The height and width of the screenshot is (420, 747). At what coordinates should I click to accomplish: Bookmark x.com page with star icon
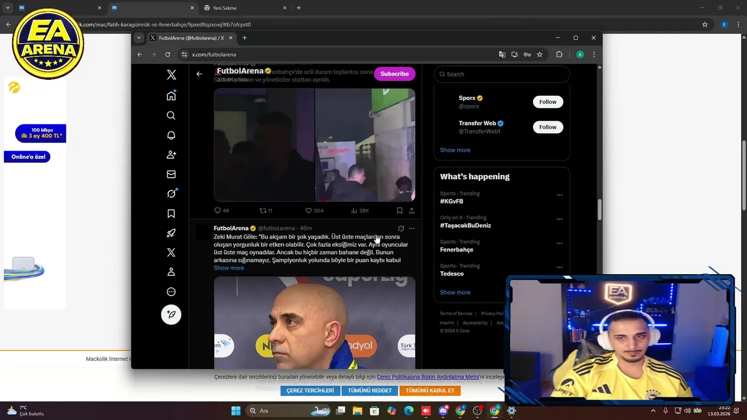[540, 54]
